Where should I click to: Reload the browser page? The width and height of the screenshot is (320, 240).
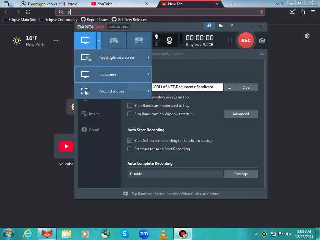point(28,12)
